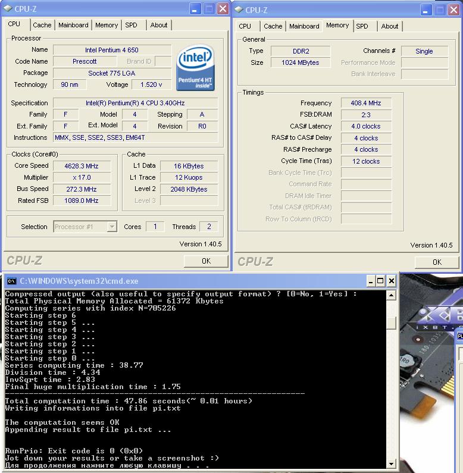This screenshot has height=473, width=463.
Task: Click the memory Size 1024 MBytes field
Action: click(x=301, y=62)
